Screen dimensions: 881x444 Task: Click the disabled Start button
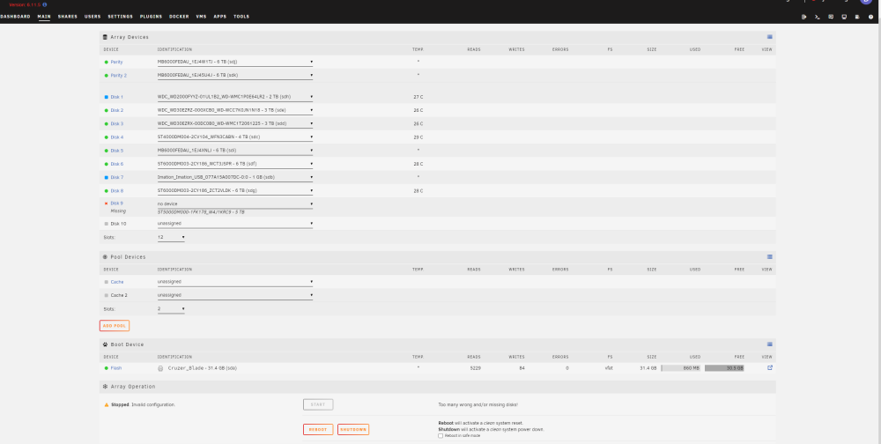318,404
